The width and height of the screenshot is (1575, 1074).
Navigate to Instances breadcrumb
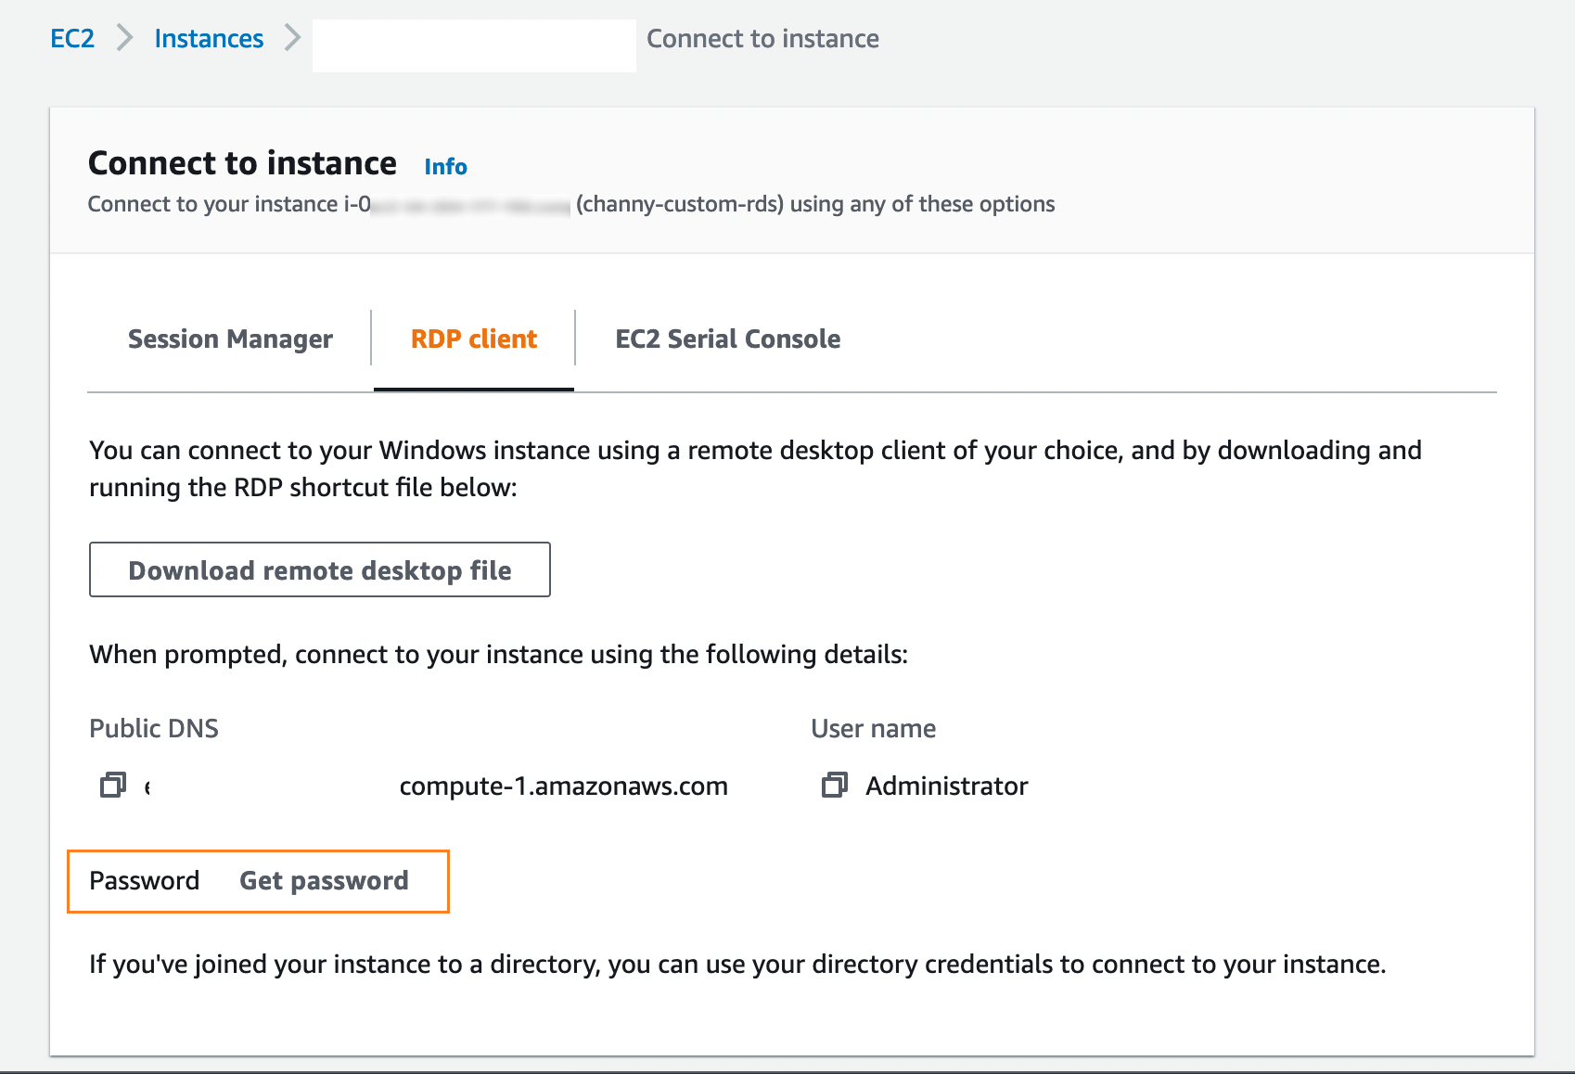click(x=209, y=38)
